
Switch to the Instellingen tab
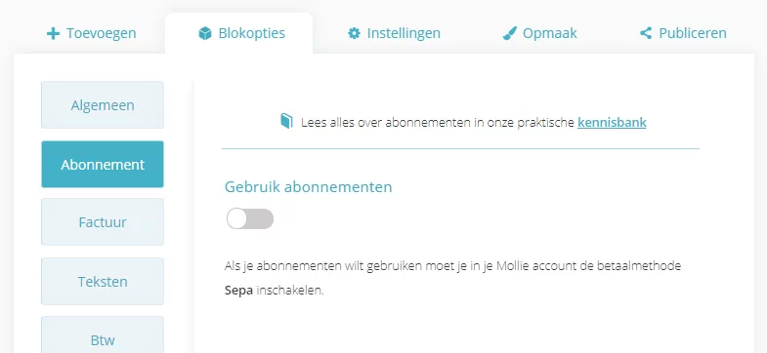(x=394, y=33)
